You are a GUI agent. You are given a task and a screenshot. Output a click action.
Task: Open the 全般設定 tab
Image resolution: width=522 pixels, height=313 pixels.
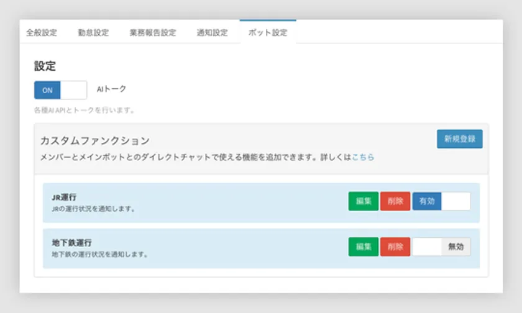[x=42, y=33]
